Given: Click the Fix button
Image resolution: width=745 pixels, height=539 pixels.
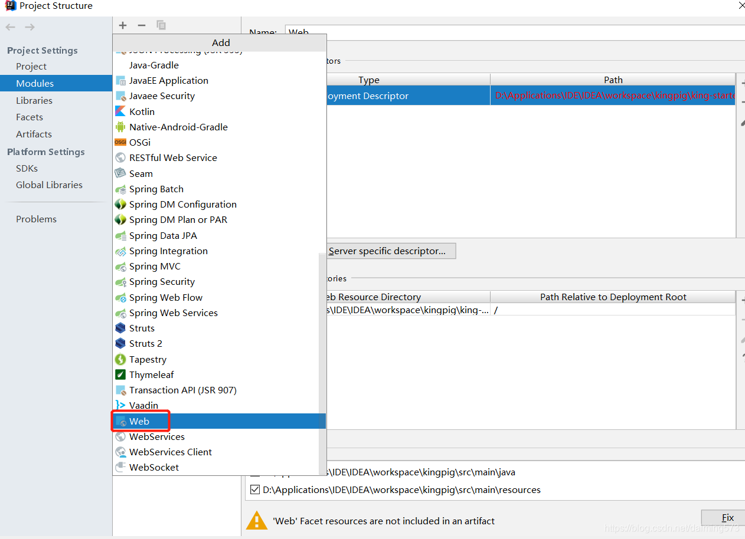Looking at the screenshot, I should [723, 518].
